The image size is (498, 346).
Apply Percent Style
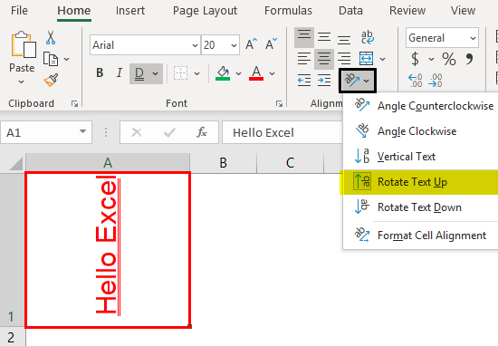click(x=449, y=59)
